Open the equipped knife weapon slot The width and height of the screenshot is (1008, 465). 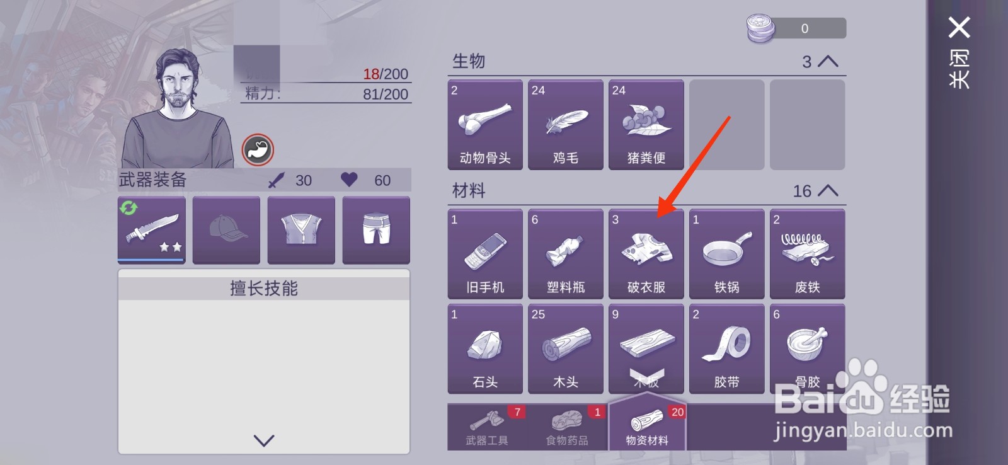[x=152, y=230]
